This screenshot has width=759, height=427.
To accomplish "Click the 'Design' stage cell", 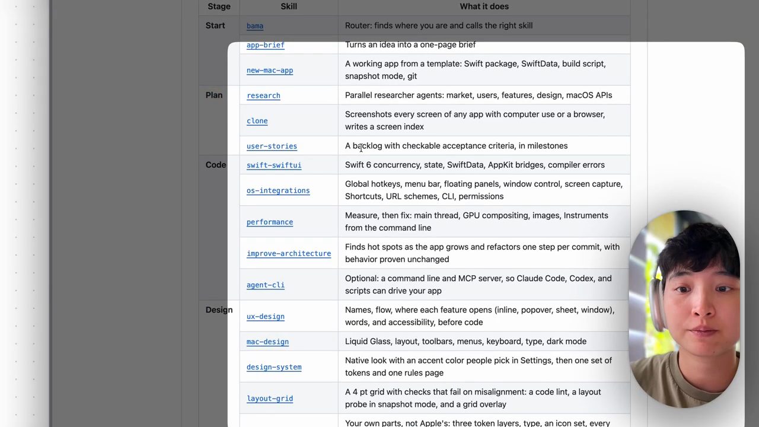I will (219, 310).
